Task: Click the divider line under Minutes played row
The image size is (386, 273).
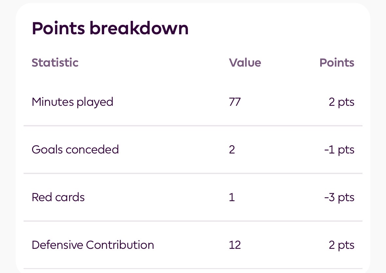Action: tap(193, 126)
